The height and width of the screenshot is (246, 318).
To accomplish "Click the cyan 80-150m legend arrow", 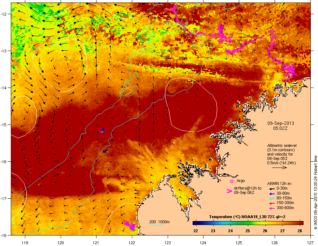I will (x=272, y=198).
